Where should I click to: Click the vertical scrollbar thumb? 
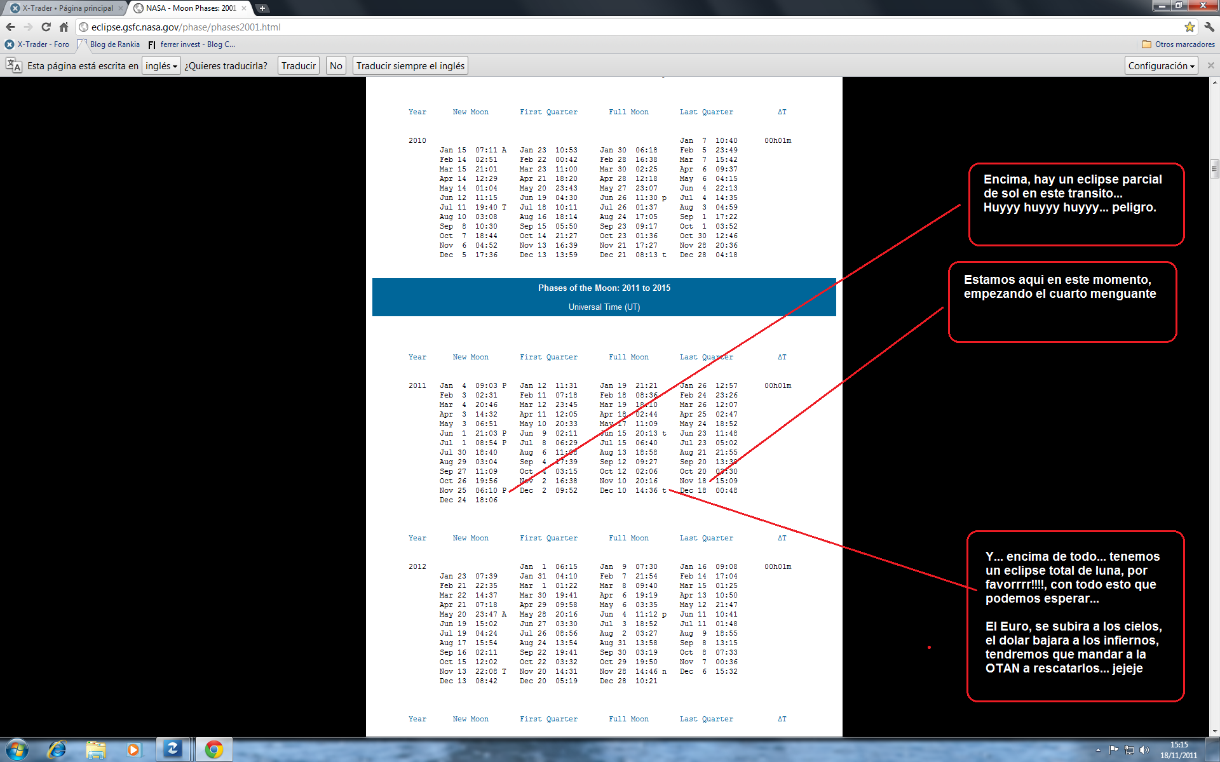click(x=1214, y=169)
